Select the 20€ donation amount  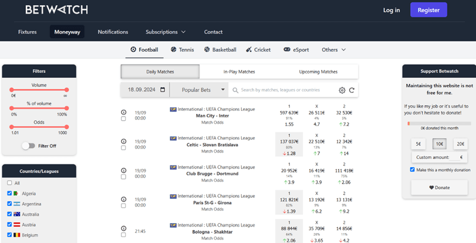[x=461, y=144]
